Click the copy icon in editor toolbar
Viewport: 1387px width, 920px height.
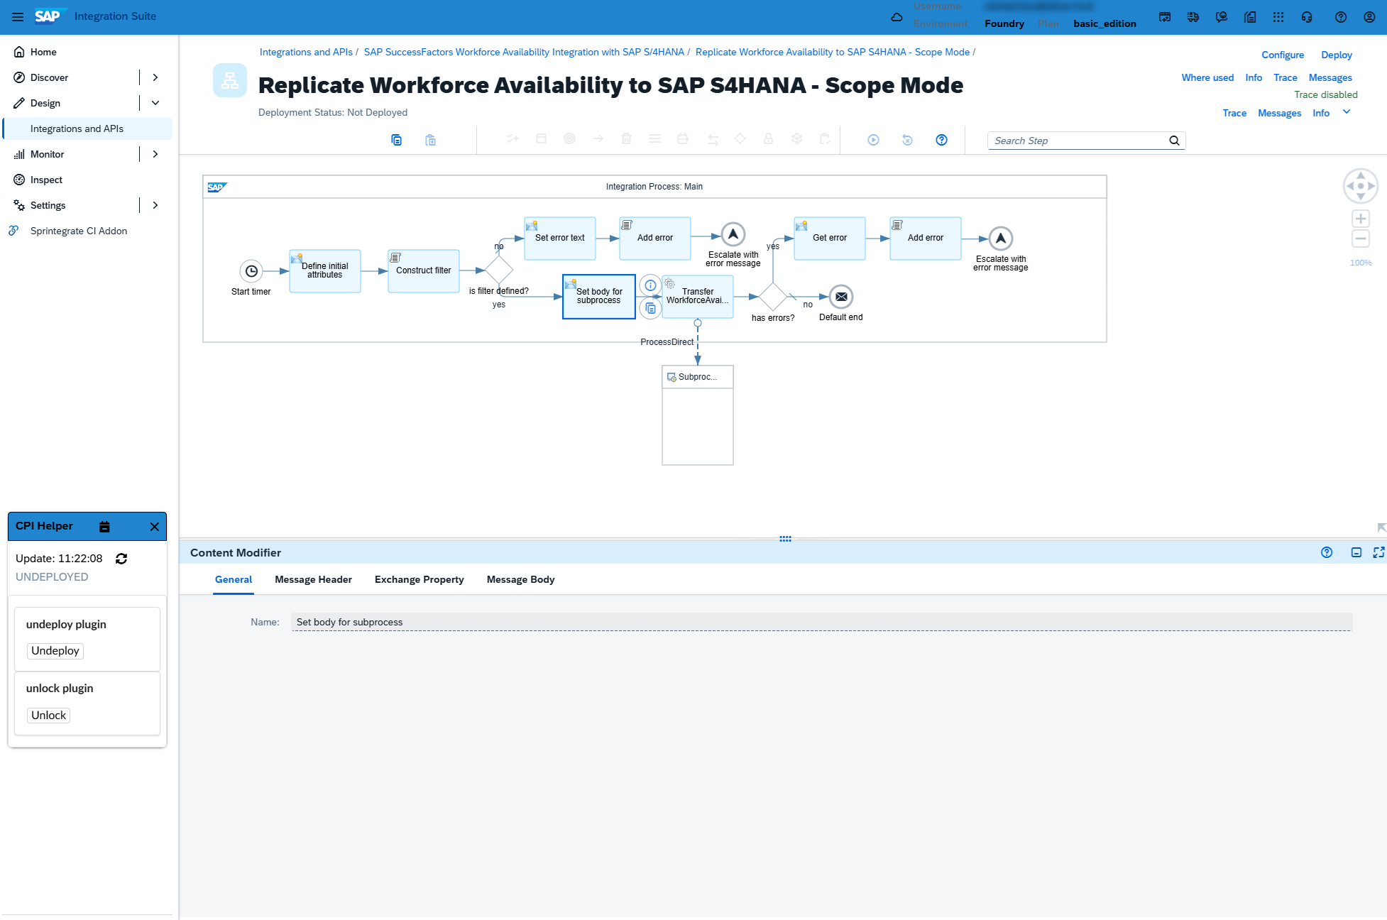397,140
